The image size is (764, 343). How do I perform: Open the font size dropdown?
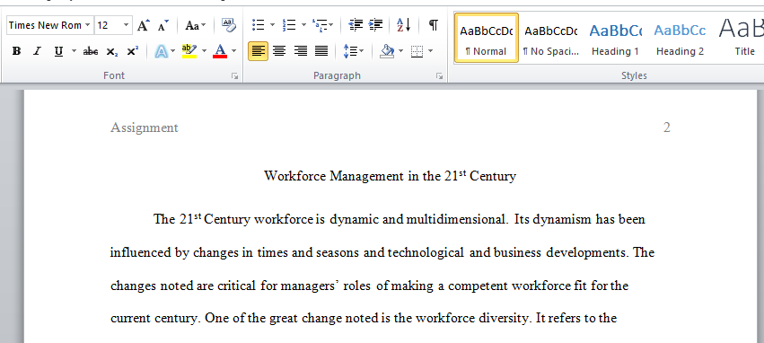(x=127, y=25)
